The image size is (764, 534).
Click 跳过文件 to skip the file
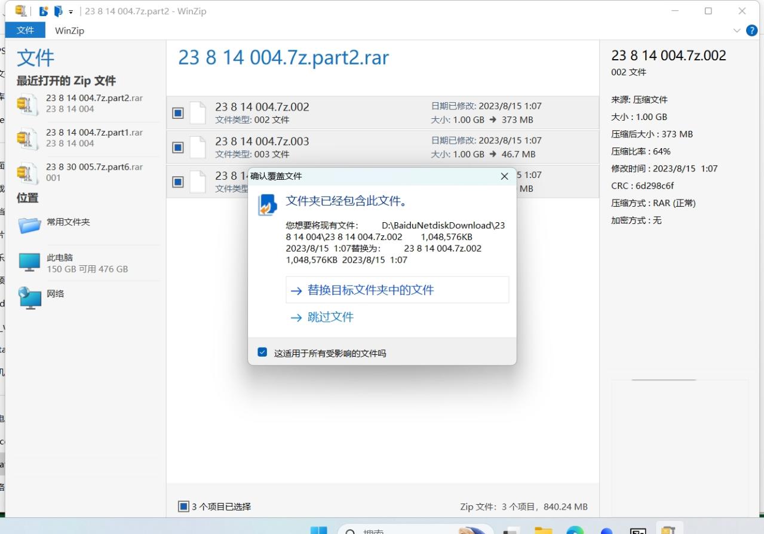[330, 317]
